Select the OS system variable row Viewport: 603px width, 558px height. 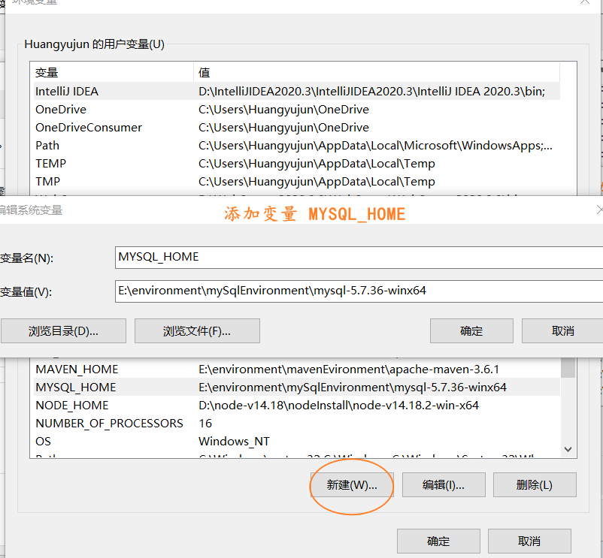click(297, 442)
